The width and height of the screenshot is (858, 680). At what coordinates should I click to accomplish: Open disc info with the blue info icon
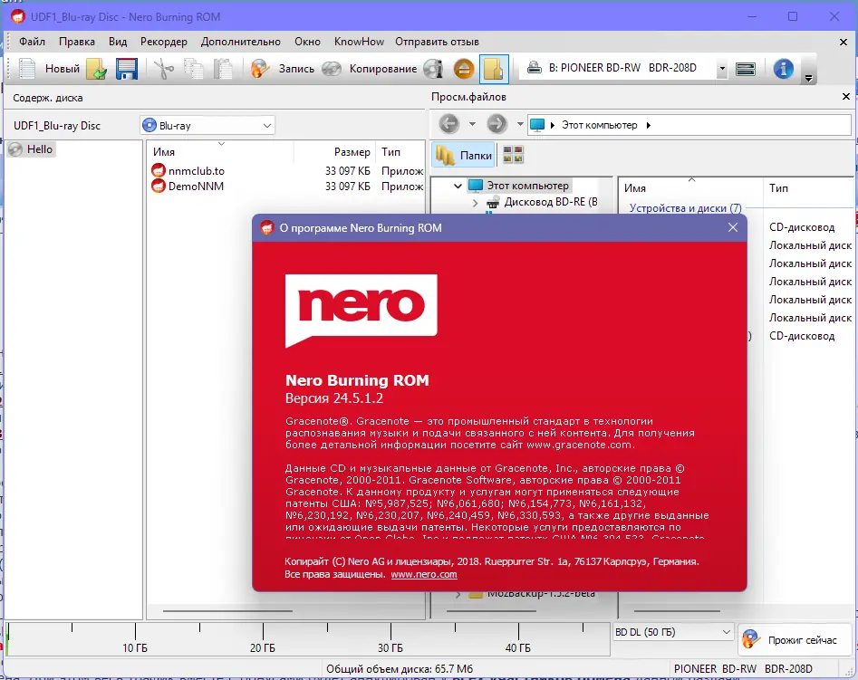[782, 68]
